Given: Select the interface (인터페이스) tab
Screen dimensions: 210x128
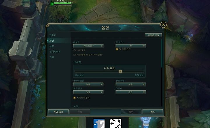Looking at the screenshot, I should click(x=55, y=51).
